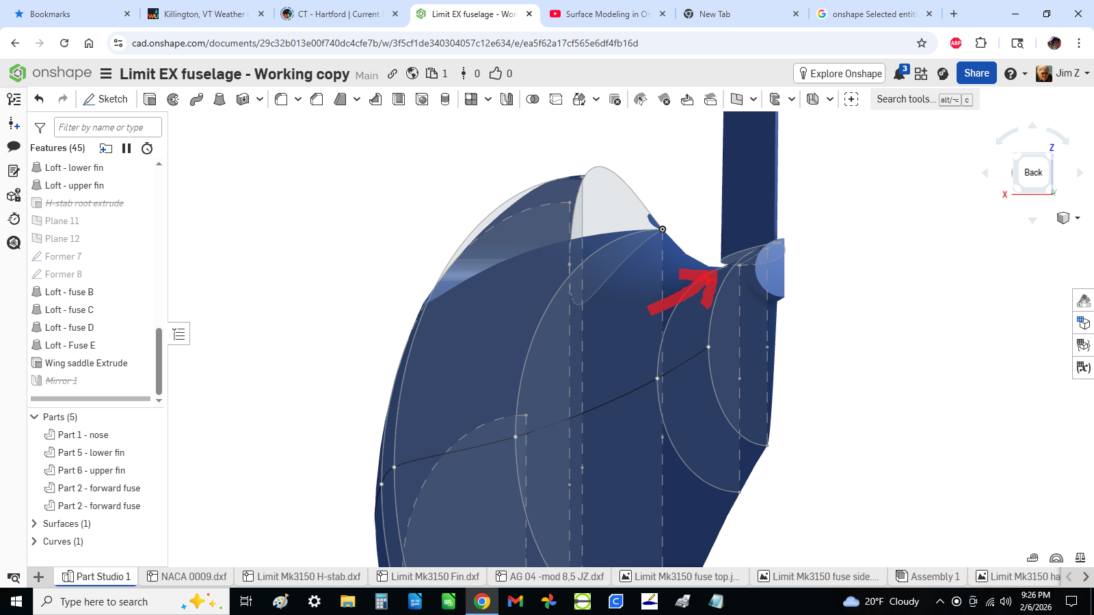The image size is (1094, 615).
Task: Collapse the Parts (5) section
Action: [34, 417]
